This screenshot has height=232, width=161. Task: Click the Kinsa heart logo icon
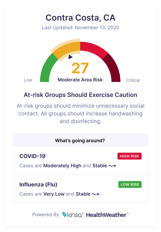[x=64, y=214]
